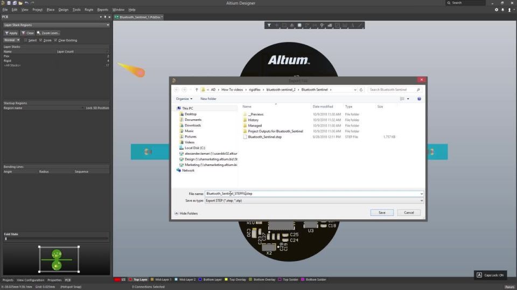Click the line draw tool in active bar
This screenshot has height=290, width=517.
tap(360, 25)
